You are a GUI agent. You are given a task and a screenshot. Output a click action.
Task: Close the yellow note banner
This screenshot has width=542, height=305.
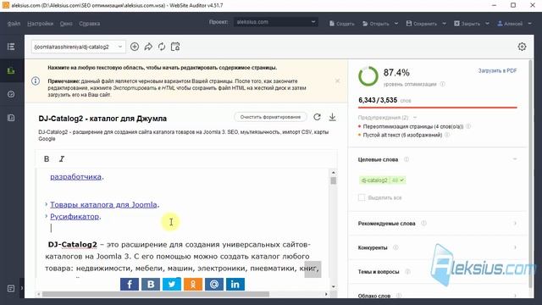[x=337, y=81]
